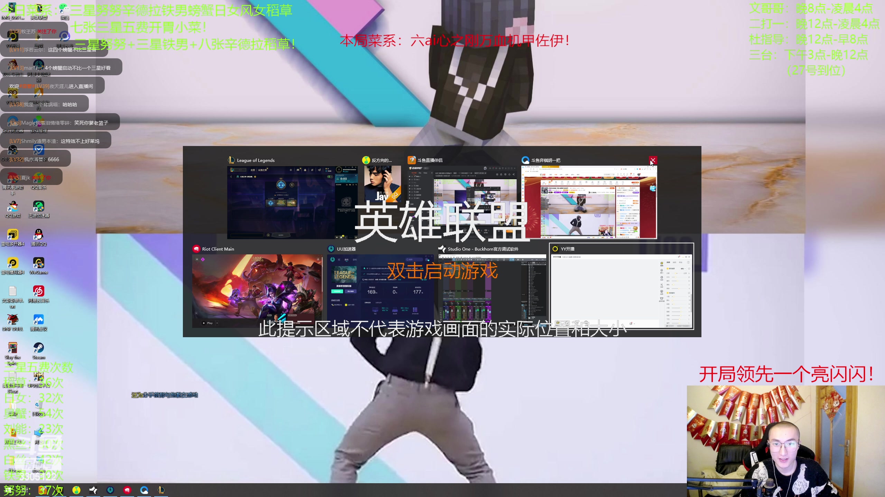Open the 软件管理 desktop icon
Screen dimensions: 885x497
pyautogui.click(x=39, y=124)
